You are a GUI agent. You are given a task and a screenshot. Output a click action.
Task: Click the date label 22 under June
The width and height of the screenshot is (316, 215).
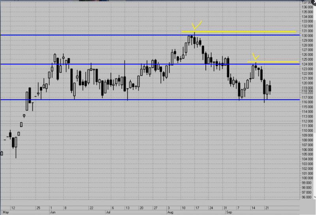(91, 208)
